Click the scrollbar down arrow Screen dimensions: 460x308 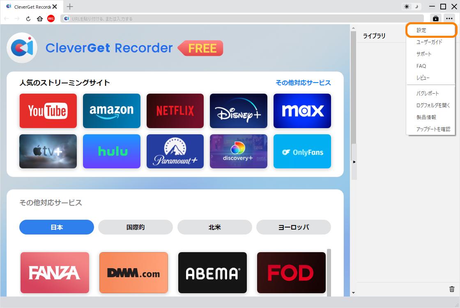[x=353, y=292]
